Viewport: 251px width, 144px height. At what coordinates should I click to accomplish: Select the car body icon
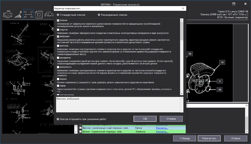tap(49, 15)
